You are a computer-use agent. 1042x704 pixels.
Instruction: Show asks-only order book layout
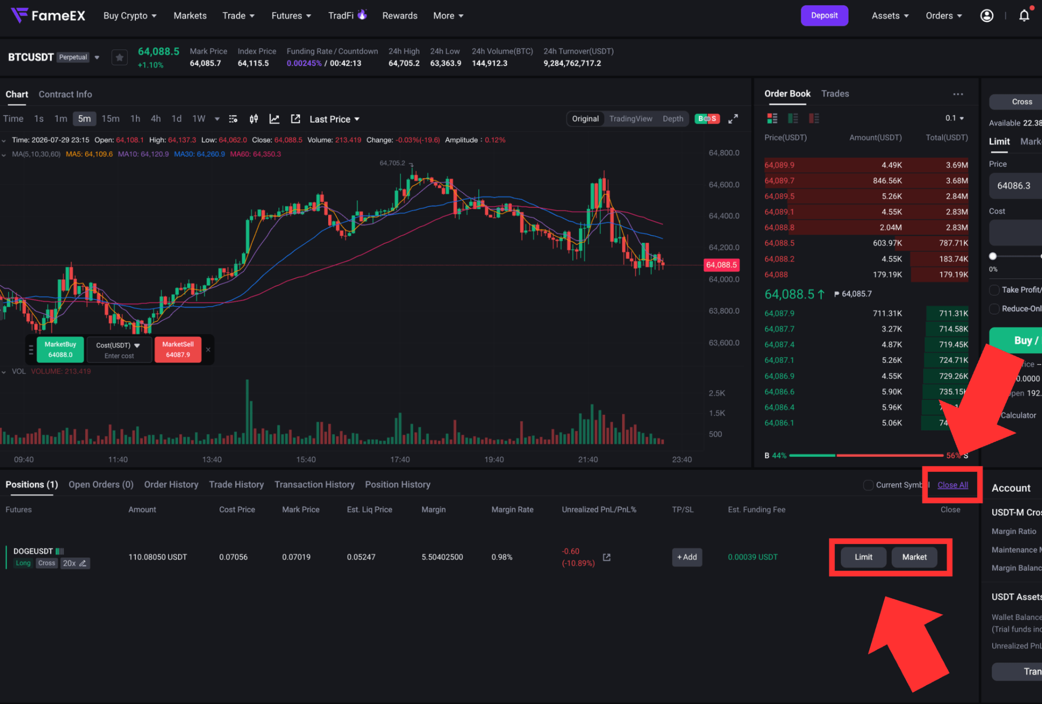point(814,119)
